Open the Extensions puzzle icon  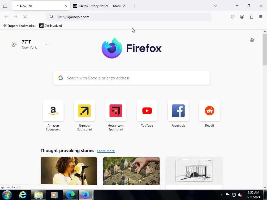coord(251,17)
